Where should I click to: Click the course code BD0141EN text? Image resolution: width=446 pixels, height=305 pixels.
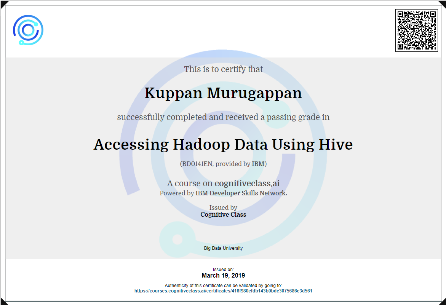197,164
